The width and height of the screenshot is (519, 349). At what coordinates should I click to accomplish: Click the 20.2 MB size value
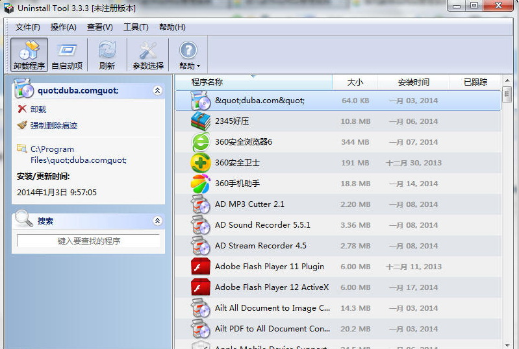[355, 329]
